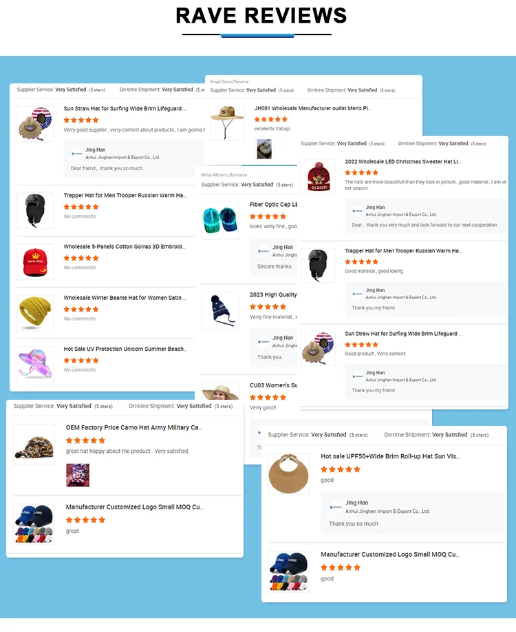The image size is (516, 632).
Task: Click 'Wholesale 5-Panels Cotton Gorras 3D Embroid' title
Action: (125, 247)
